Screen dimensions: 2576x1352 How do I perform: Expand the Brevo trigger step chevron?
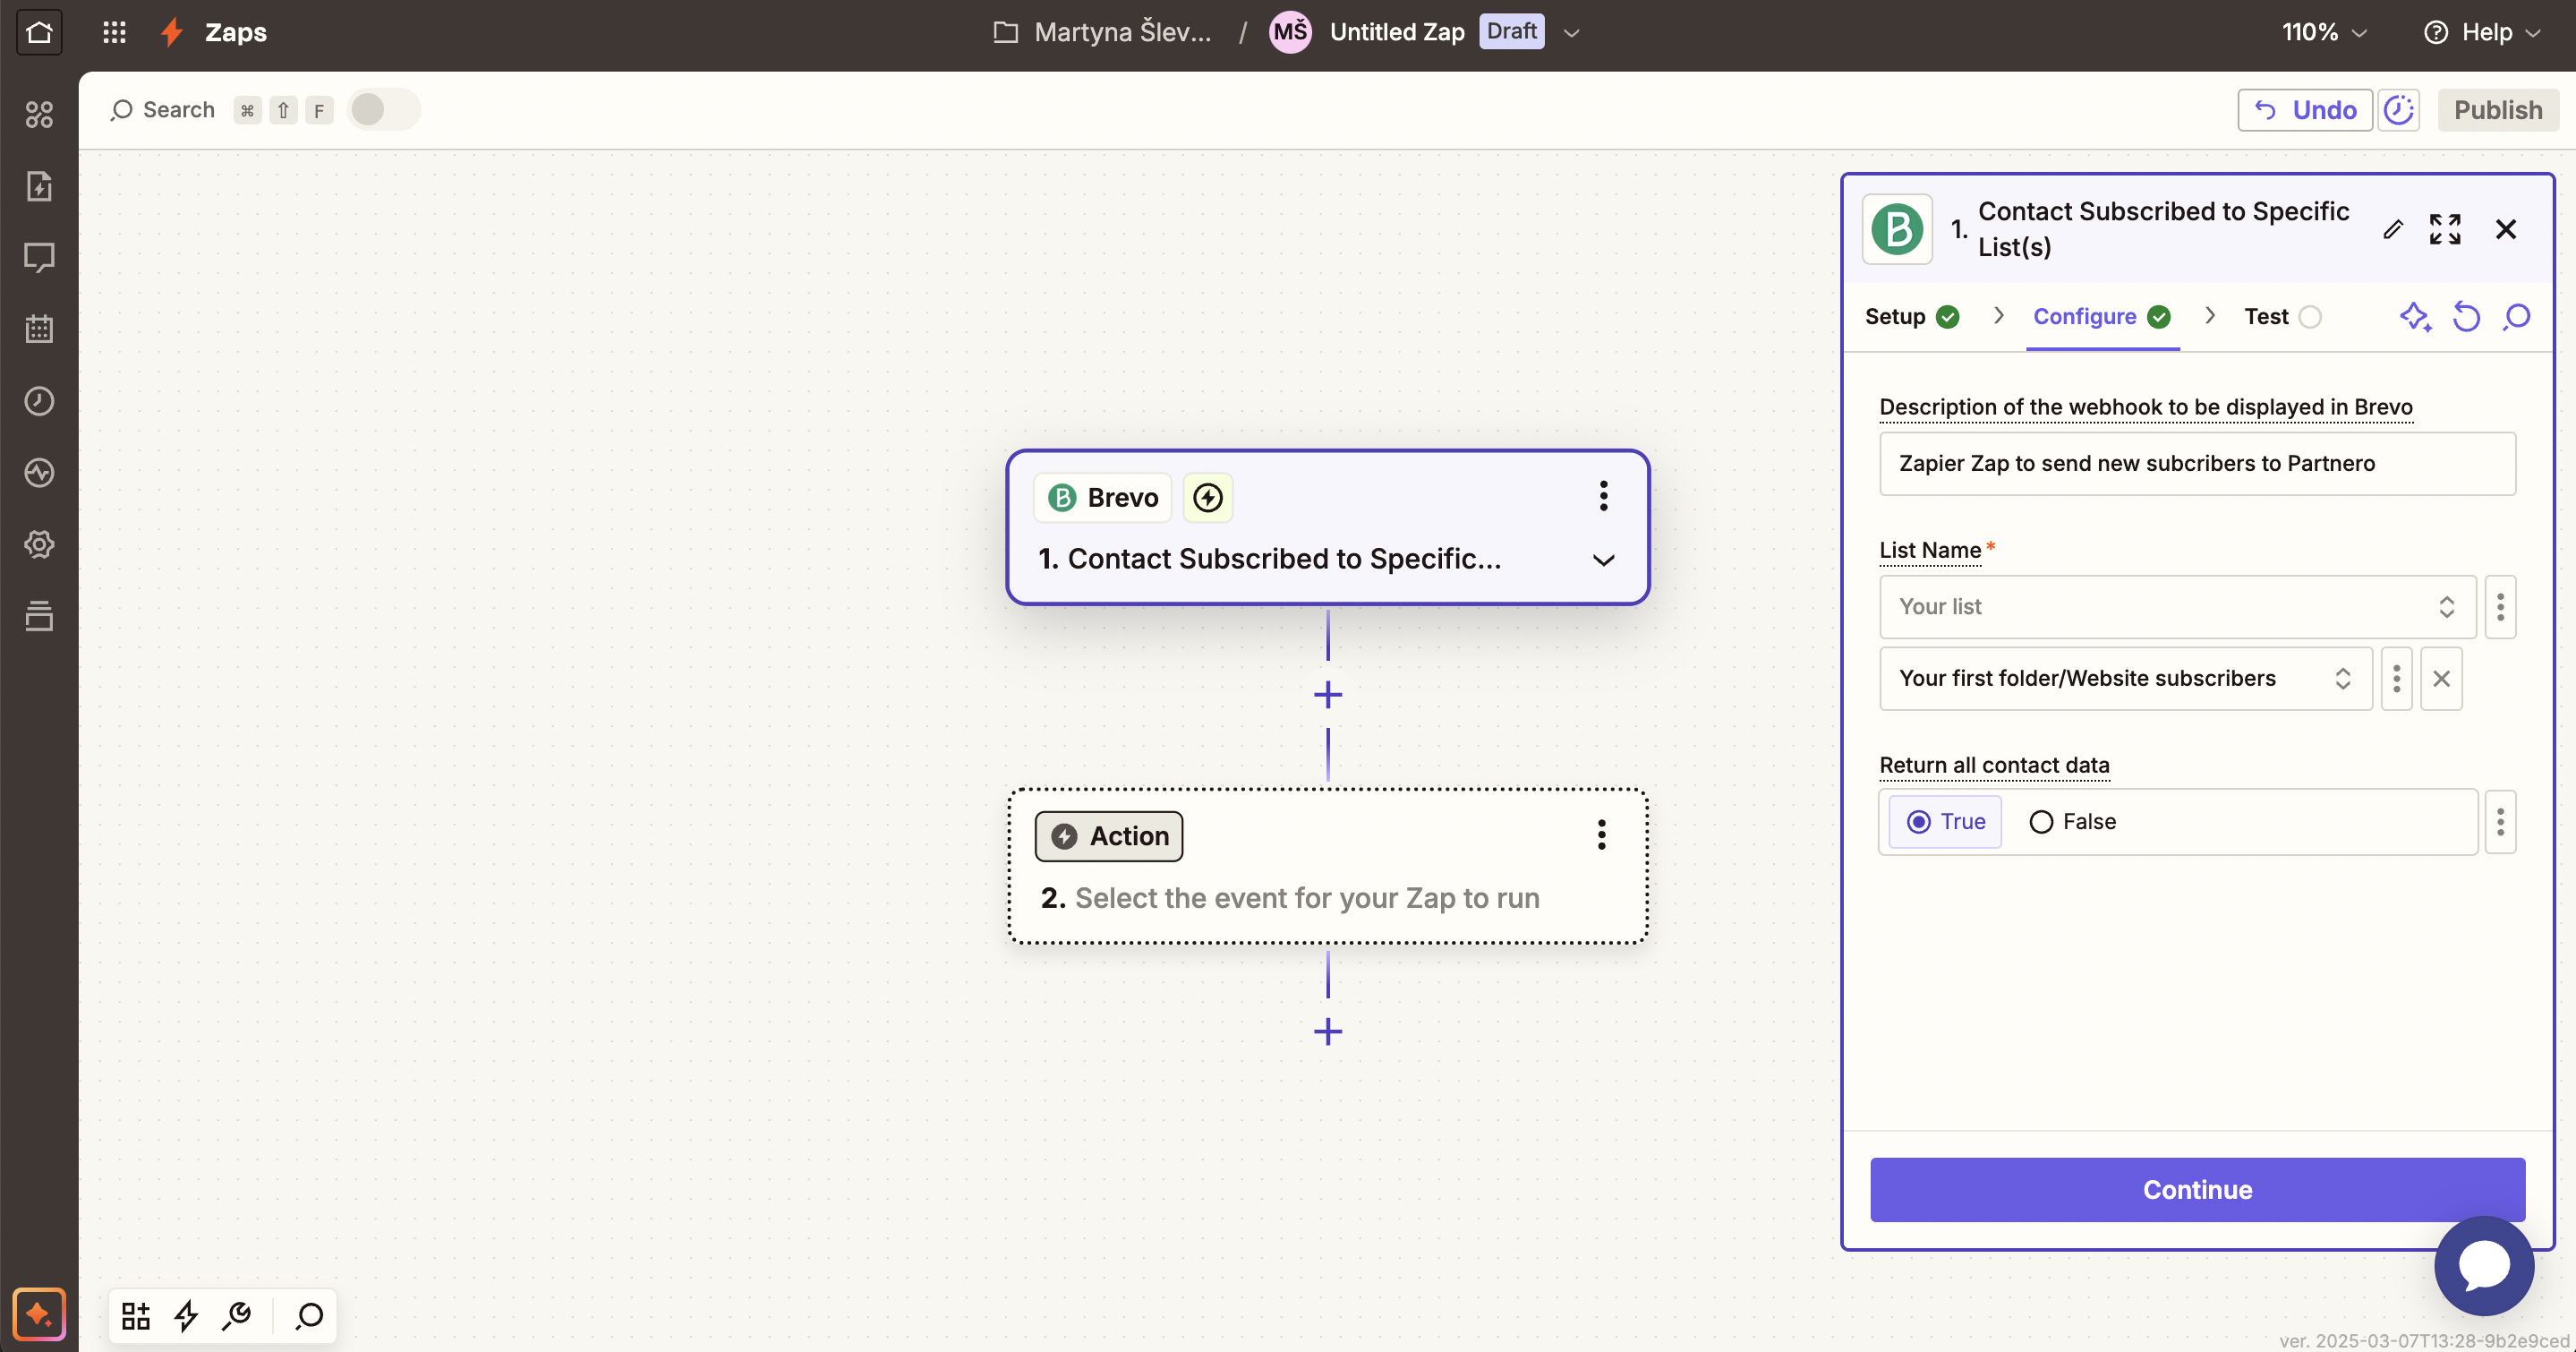pyautogui.click(x=1603, y=560)
